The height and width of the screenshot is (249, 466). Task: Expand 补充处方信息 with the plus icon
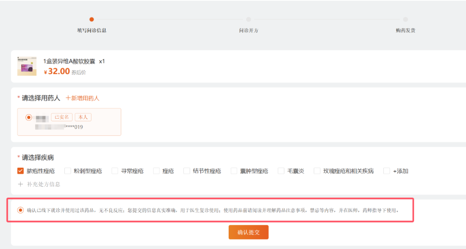[20, 184]
